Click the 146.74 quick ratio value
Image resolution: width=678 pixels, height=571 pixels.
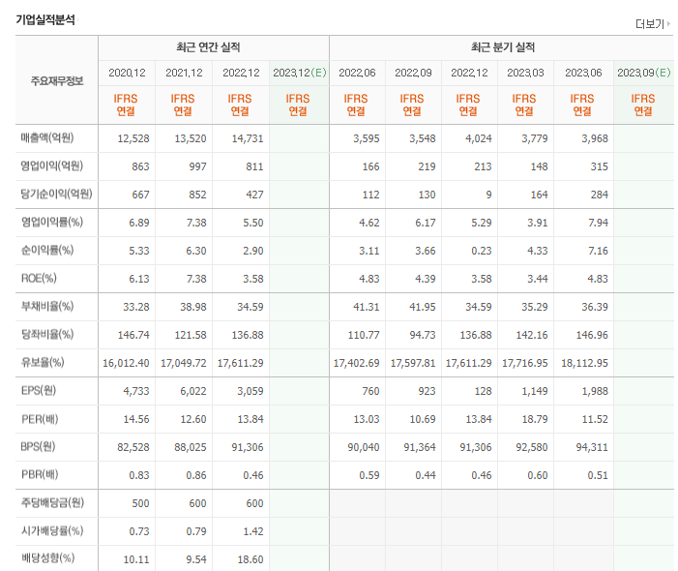(133, 335)
